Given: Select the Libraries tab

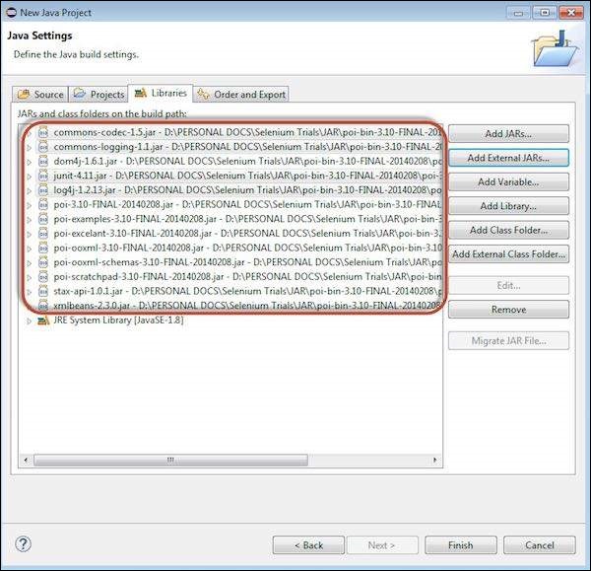Looking at the screenshot, I should (x=161, y=93).
